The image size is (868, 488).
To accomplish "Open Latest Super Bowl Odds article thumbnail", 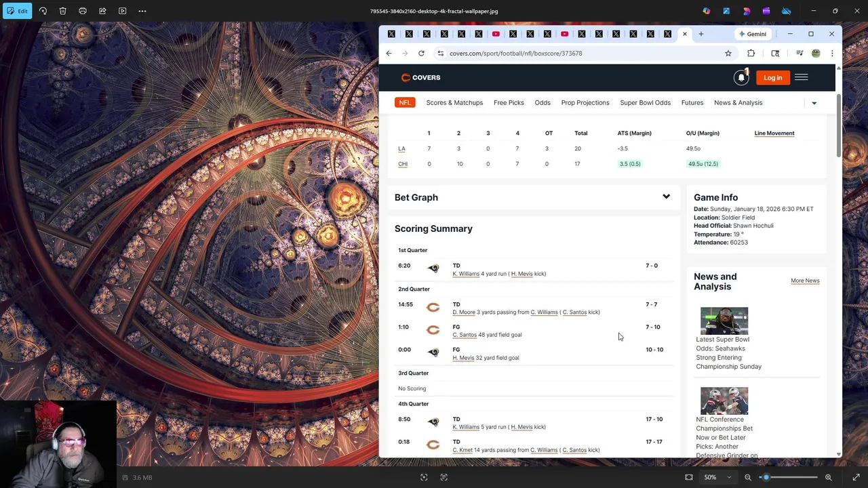I will tap(724, 321).
